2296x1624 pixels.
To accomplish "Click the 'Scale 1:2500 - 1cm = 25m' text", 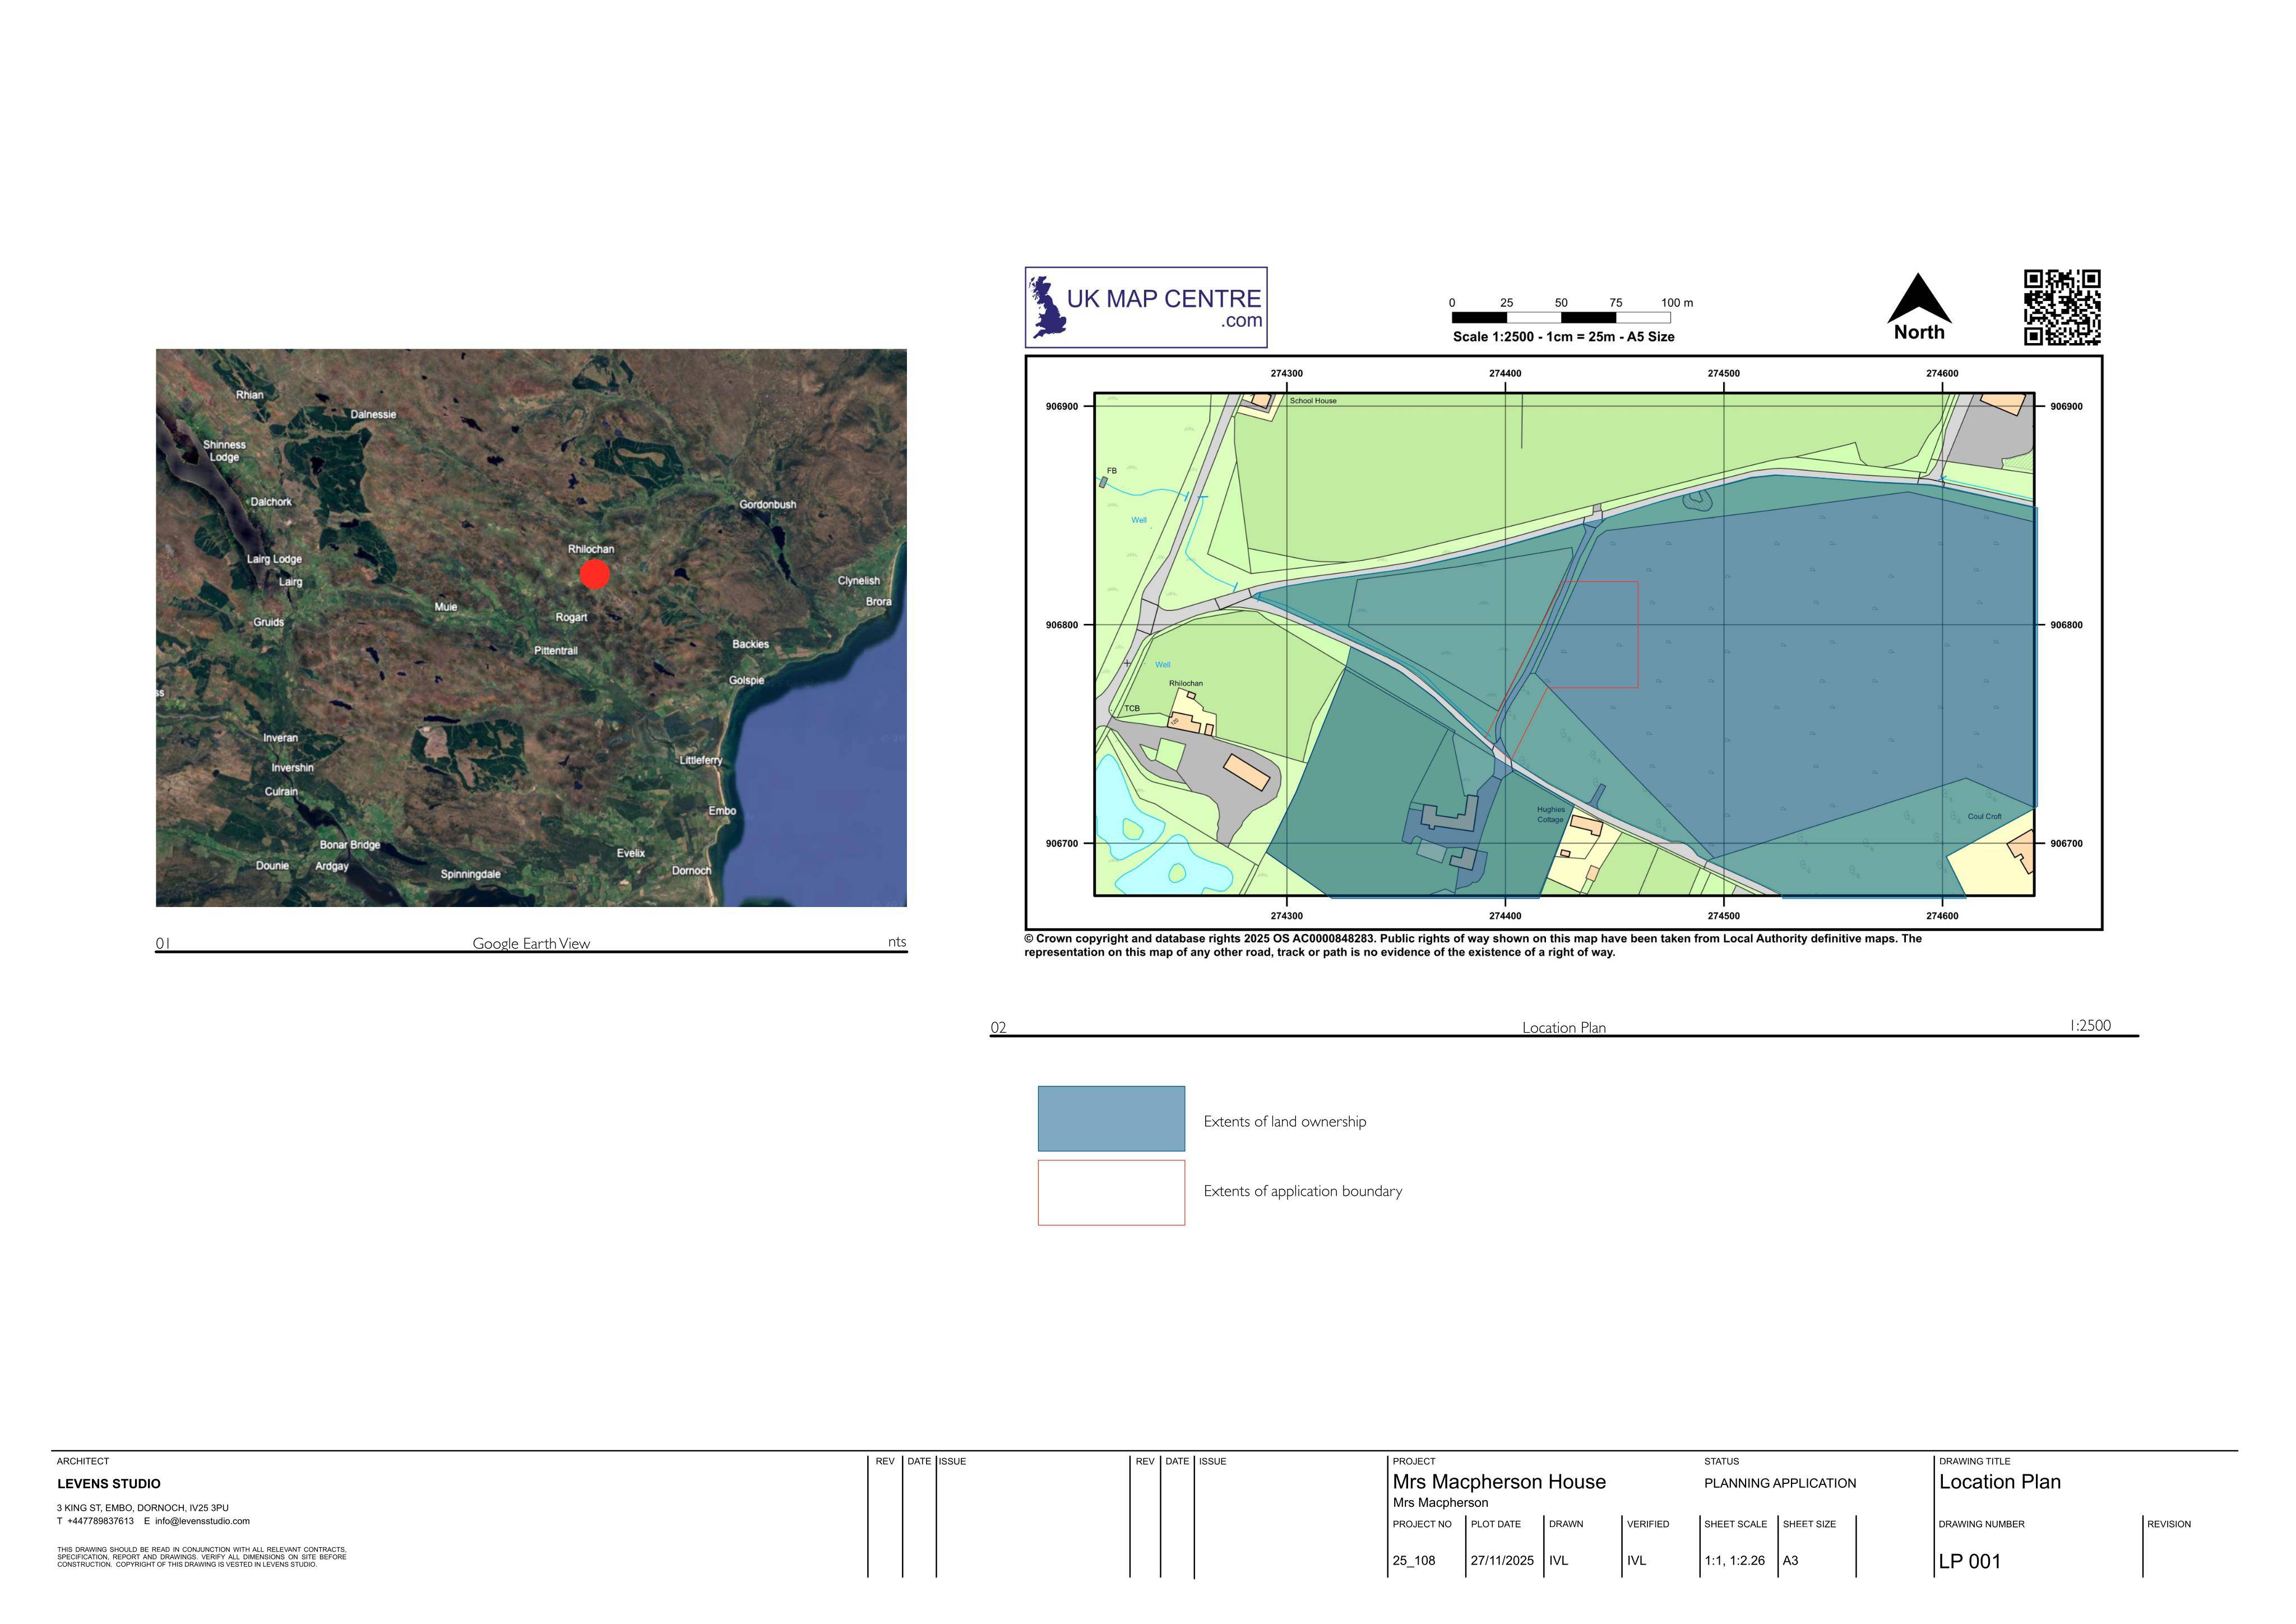I will [1564, 337].
